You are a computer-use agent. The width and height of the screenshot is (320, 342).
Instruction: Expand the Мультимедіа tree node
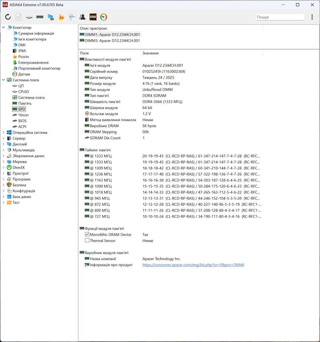coord(3,150)
